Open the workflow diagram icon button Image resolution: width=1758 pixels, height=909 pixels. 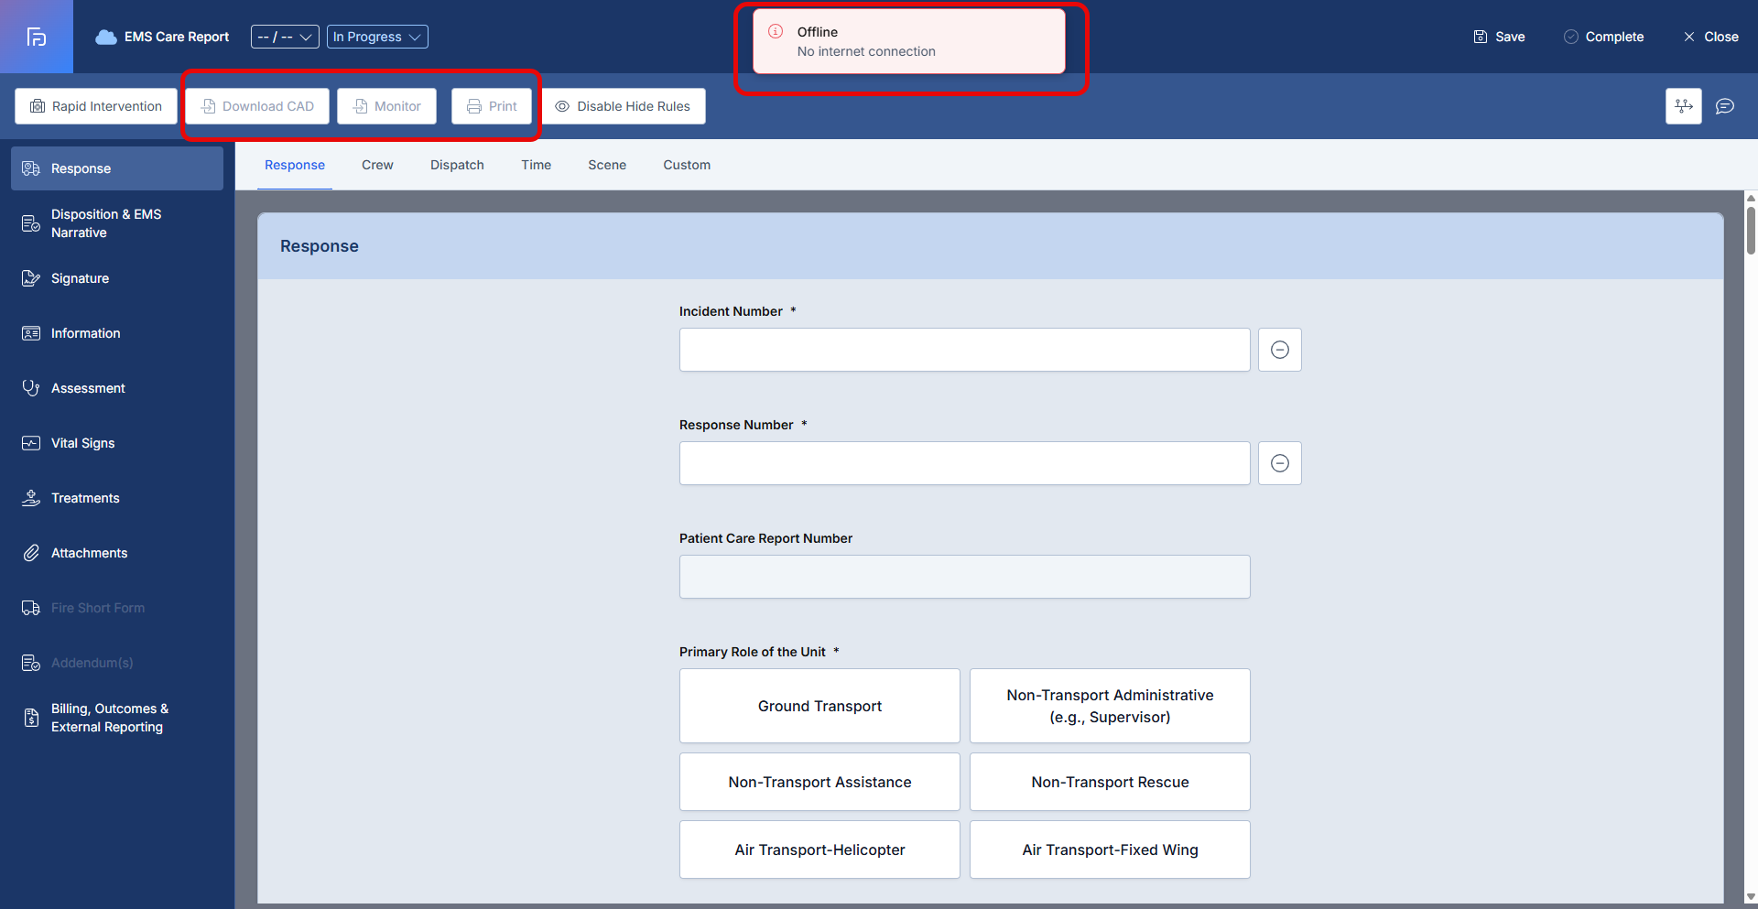point(1683,106)
